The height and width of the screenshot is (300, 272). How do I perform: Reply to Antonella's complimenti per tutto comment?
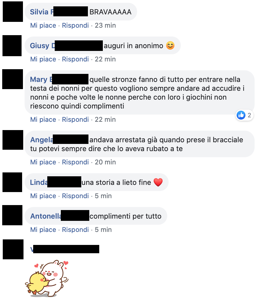click(x=75, y=230)
